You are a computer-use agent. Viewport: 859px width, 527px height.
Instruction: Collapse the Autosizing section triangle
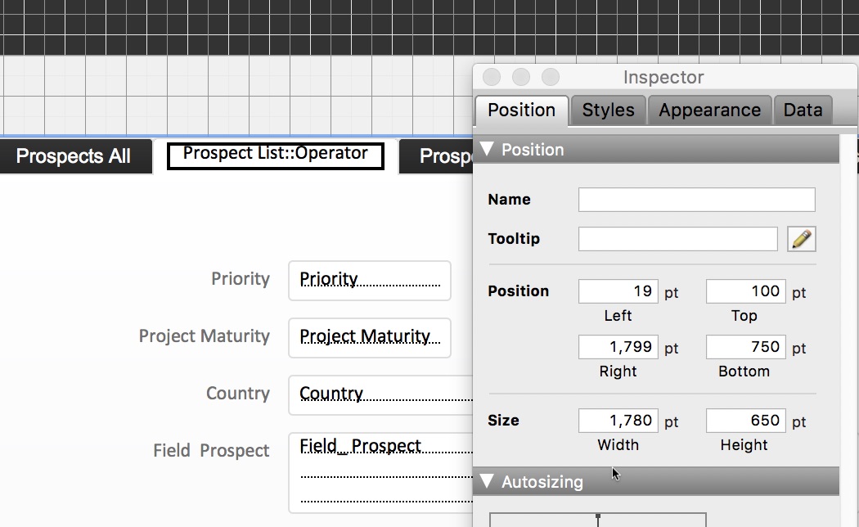click(x=488, y=482)
